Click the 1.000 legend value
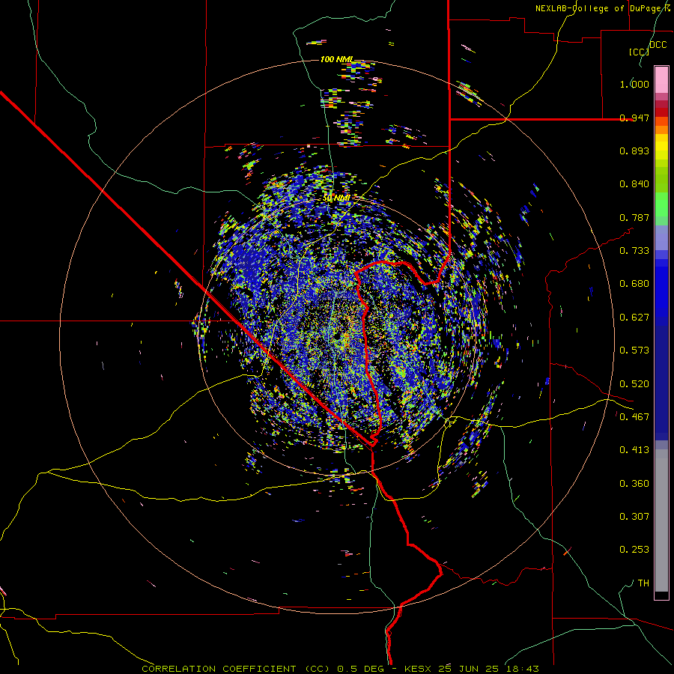Image resolution: width=674 pixels, height=674 pixels. (x=634, y=84)
